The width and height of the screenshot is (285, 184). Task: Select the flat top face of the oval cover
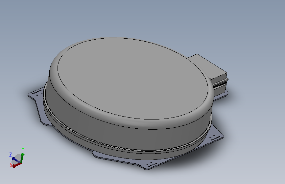pyautogui.click(x=133, y=78)
